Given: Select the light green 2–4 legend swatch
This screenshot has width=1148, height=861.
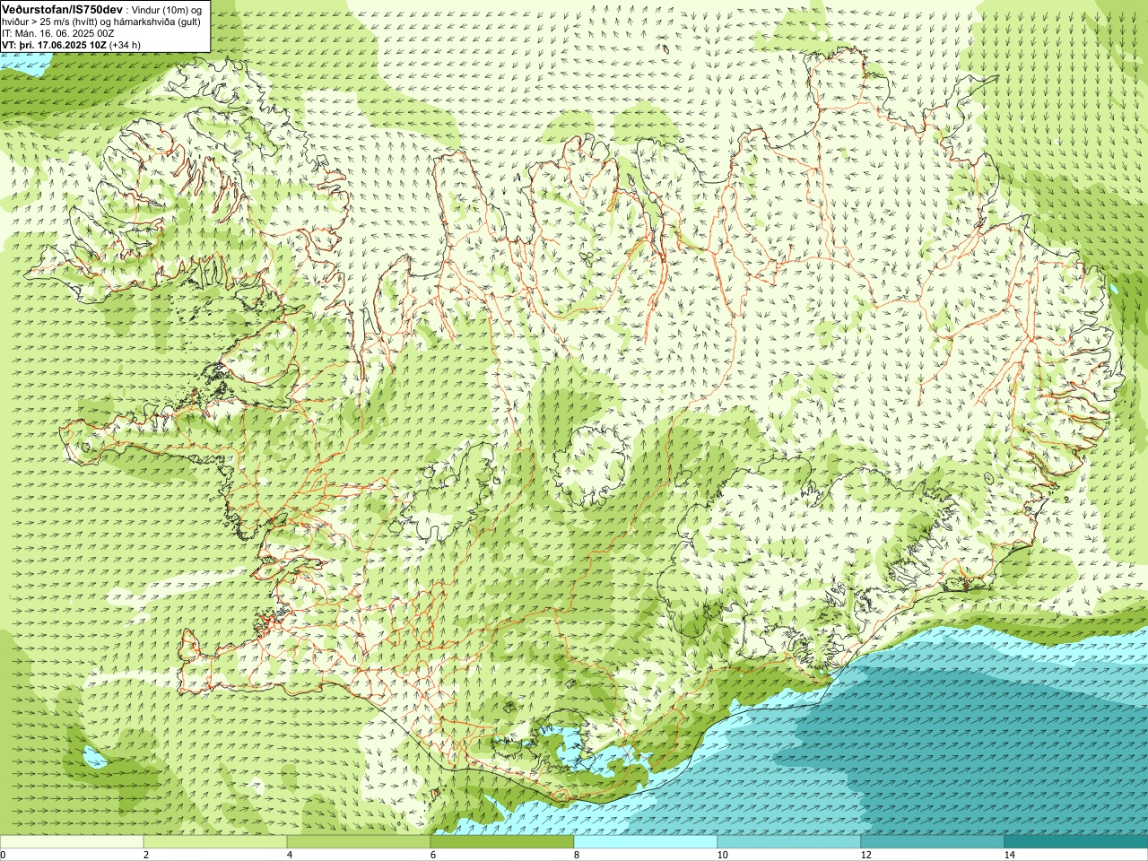Looking at the screenshot, I should 215,842.
